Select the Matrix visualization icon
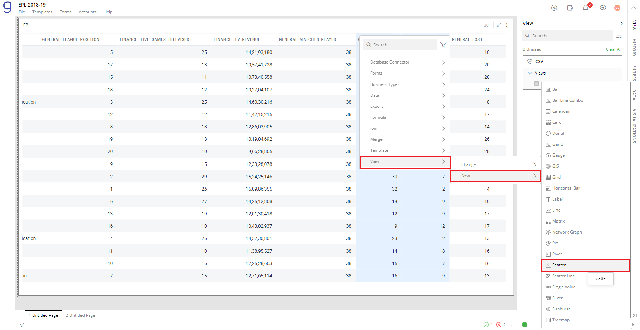Screen dimensions: 640x330 [x=548, y=221]
